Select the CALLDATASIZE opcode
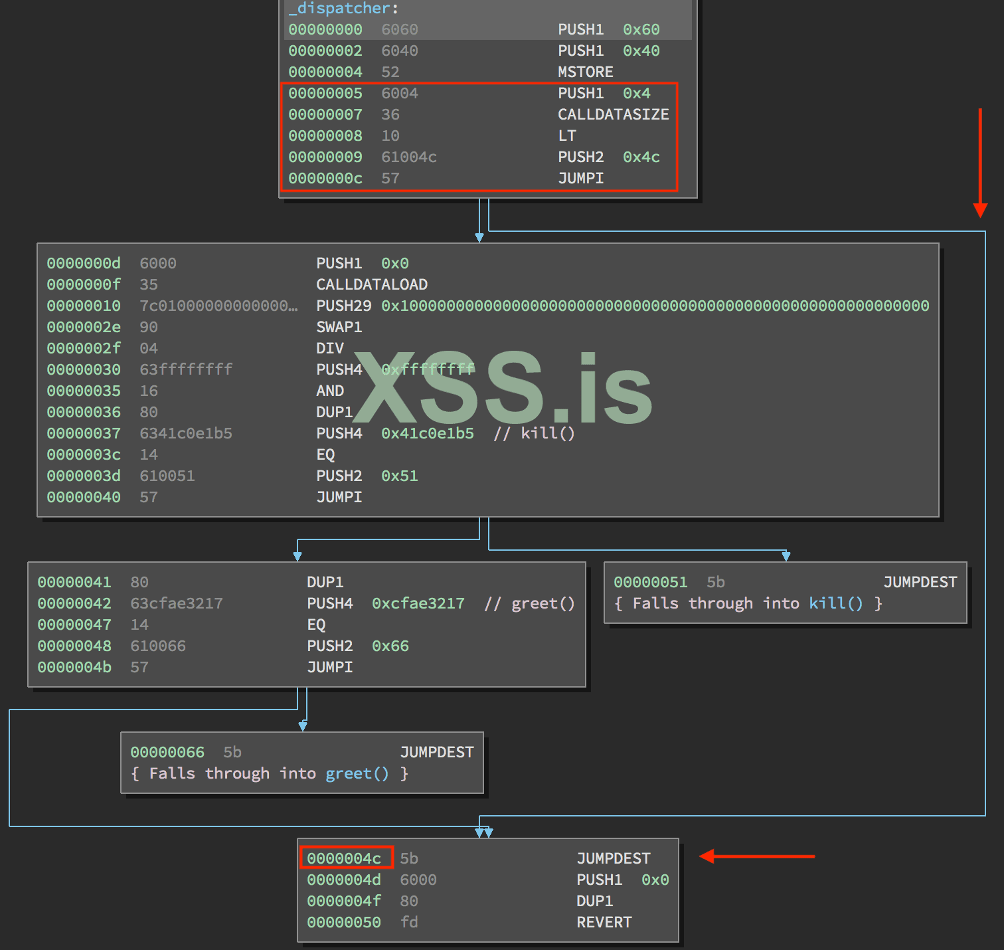 point(613,114)
